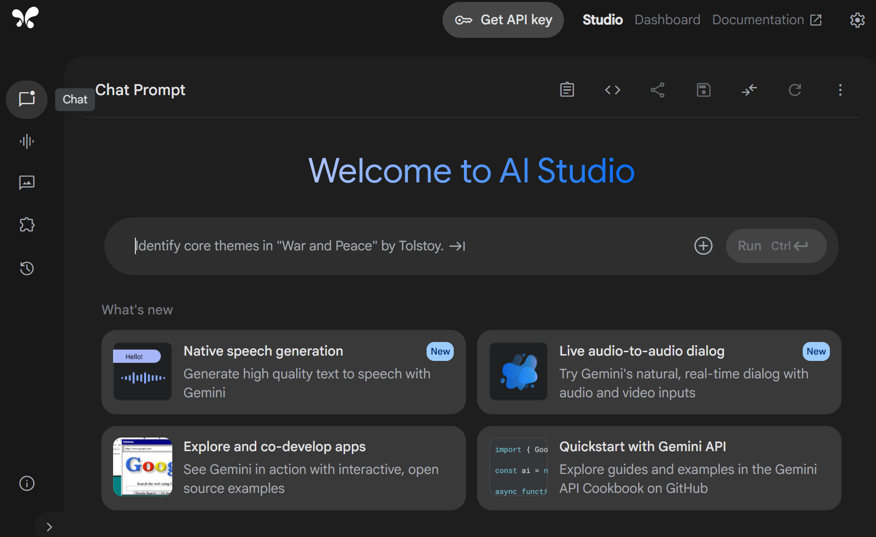Click the butterfly logo in top-left

click(25, 17)
